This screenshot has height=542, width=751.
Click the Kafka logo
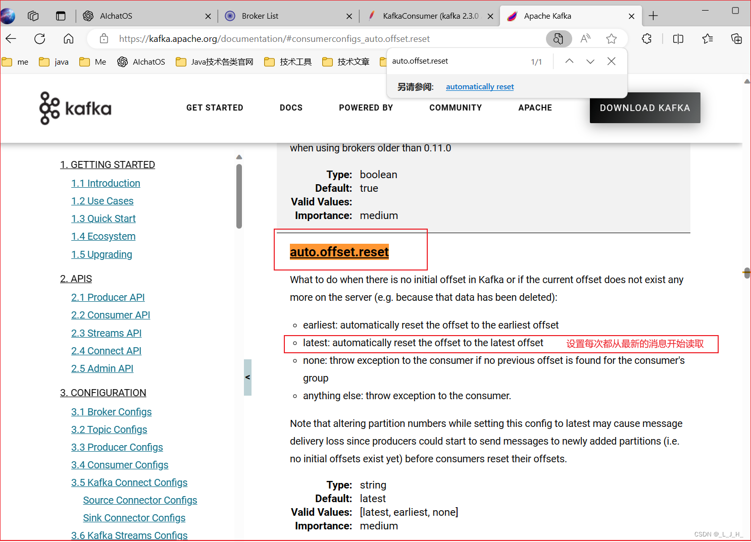(75, 108)
